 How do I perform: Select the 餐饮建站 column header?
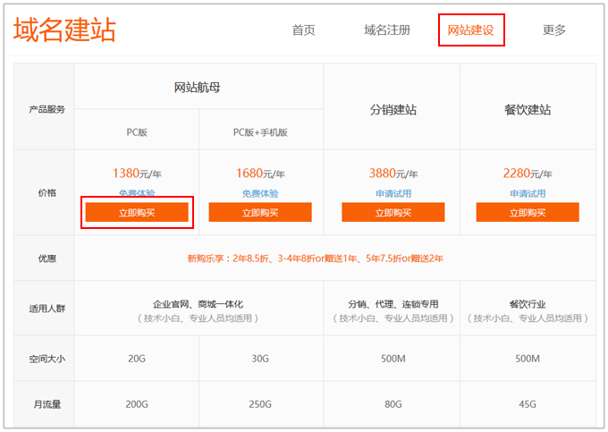528,110
